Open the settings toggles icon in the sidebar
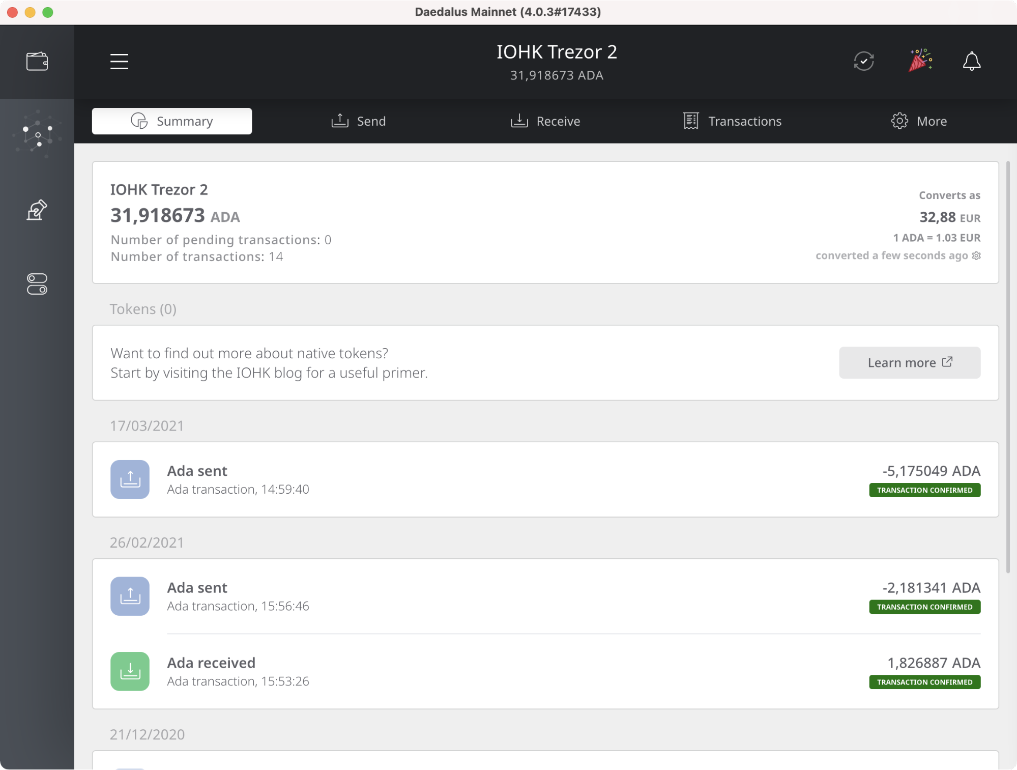Image resolution: width=1017 pixels, height=770 pixels. coord(37,284)
